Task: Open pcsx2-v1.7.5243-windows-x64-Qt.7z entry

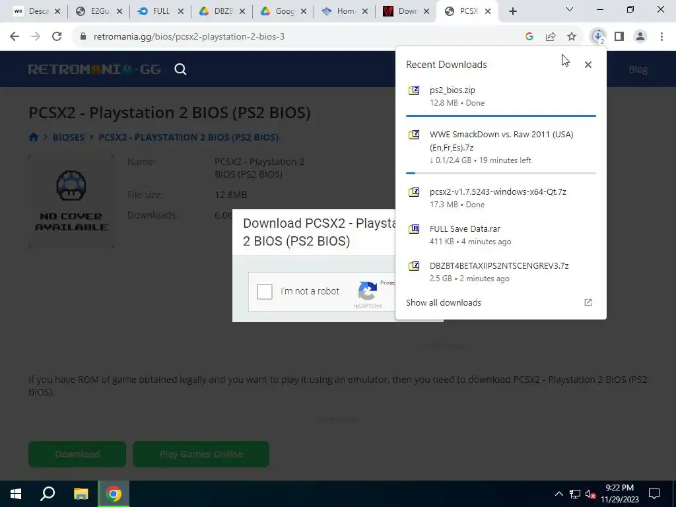Action: tap(501, 198)
